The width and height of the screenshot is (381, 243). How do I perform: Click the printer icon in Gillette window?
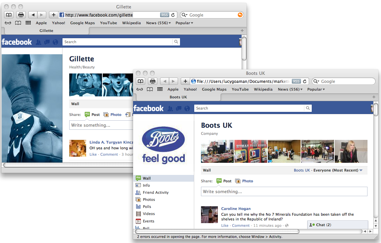pos(21,15)
